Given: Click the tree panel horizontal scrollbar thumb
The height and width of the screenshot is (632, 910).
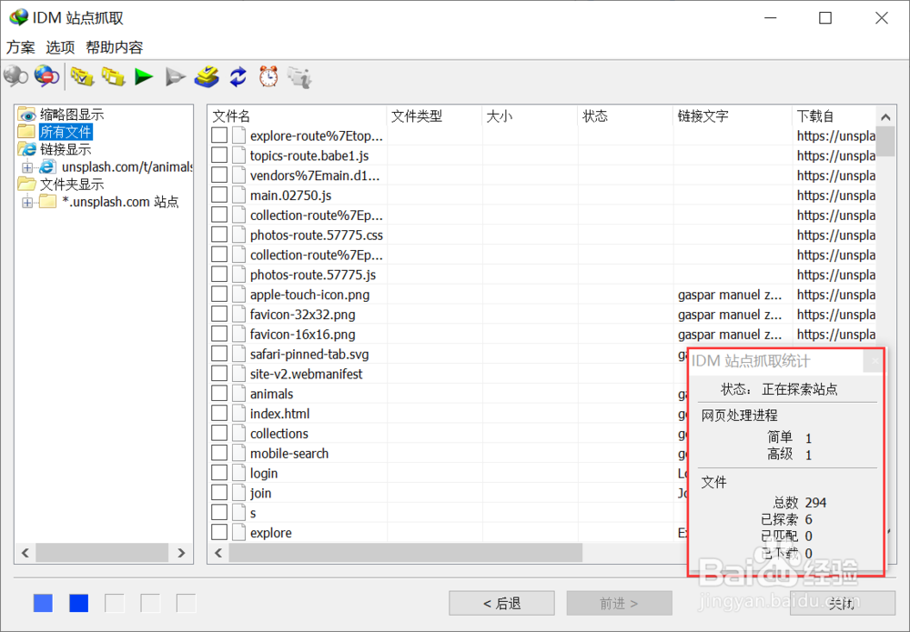Looking at the screenshot, I should (x=102, y=553).
